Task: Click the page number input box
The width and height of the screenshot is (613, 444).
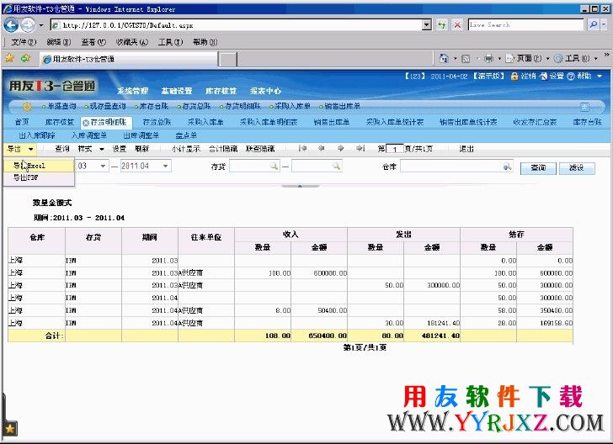Action: (394, 149)
